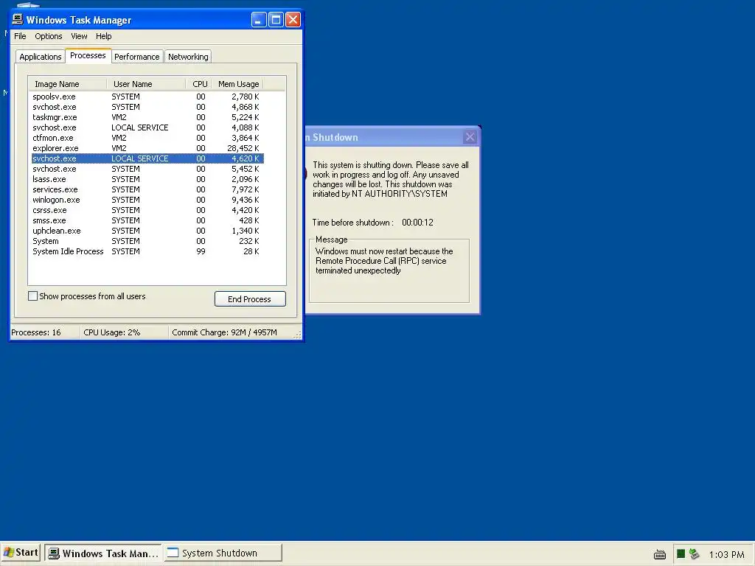Click the System process with 232 K
The image size is (755, 566).
147,241
